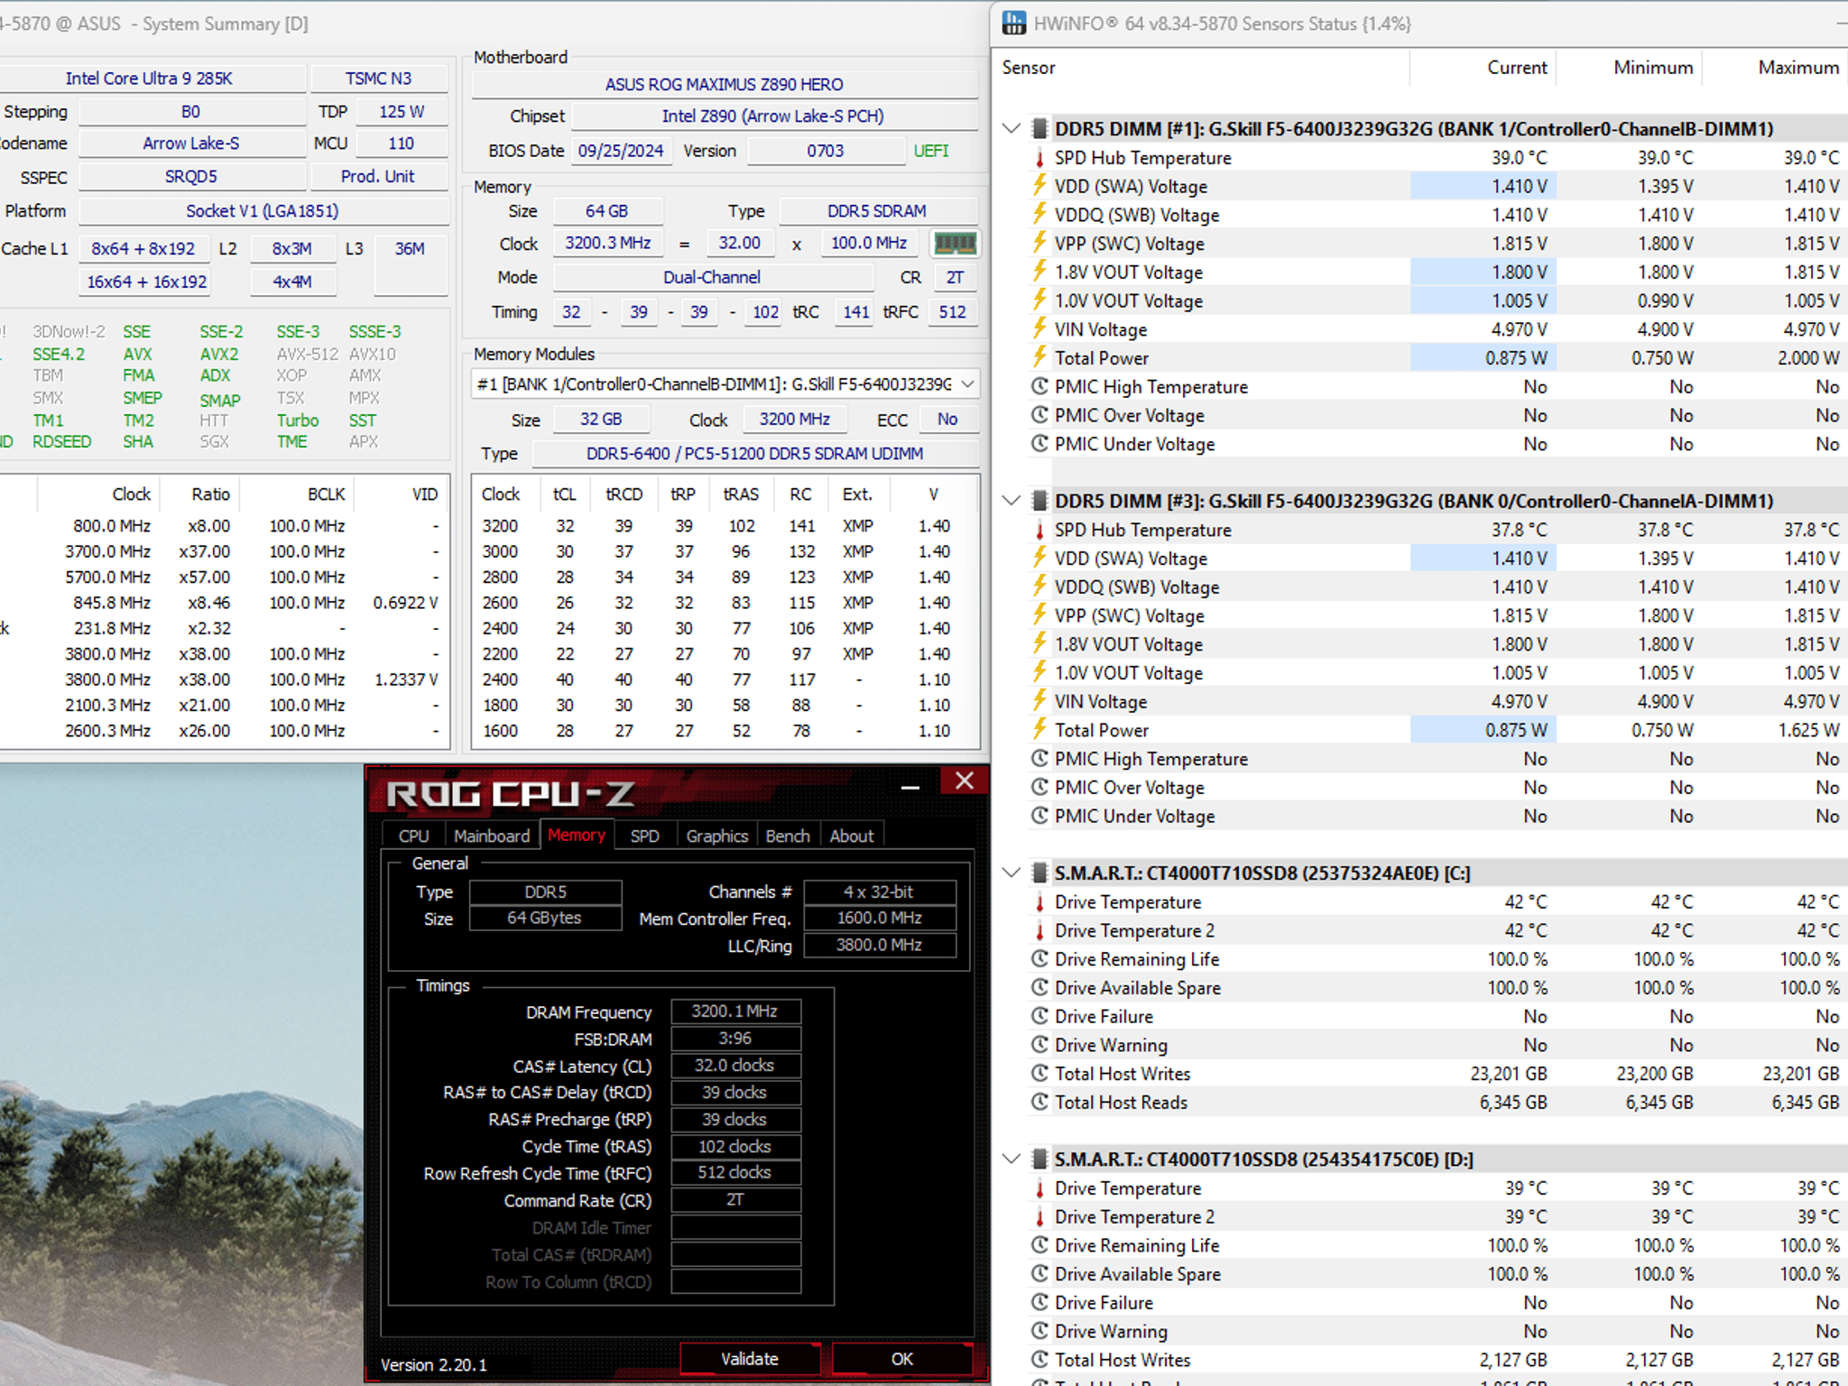
Task: Select the Memory tab in ROG CPU-Z
Action: click(577, 835)
